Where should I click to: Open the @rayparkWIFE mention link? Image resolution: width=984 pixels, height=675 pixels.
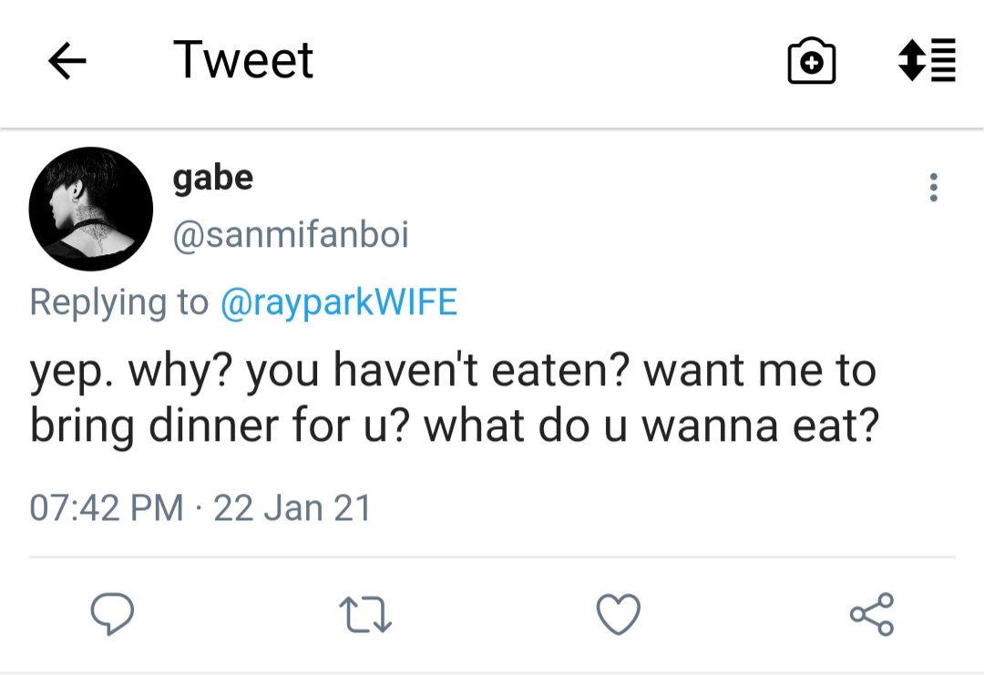338,302
